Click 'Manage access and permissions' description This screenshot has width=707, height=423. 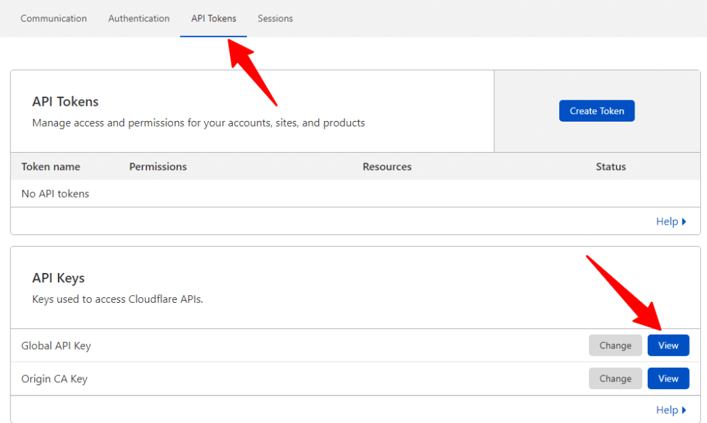click(x=198, y=123)
